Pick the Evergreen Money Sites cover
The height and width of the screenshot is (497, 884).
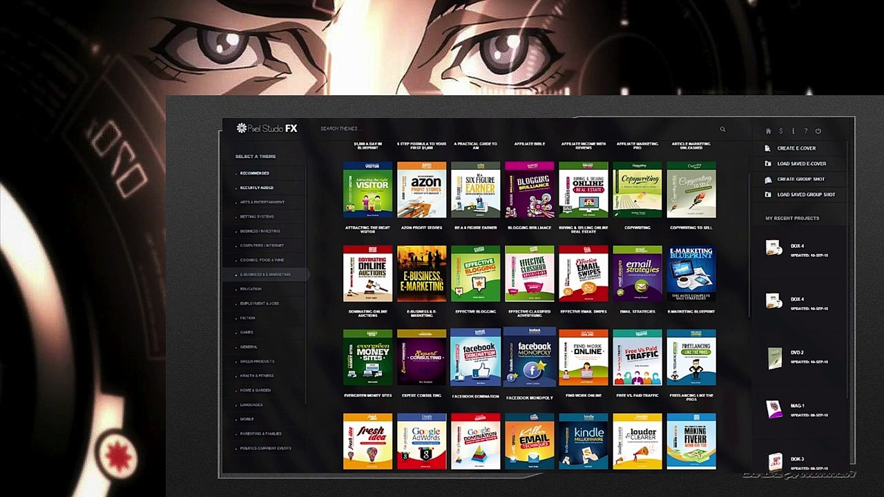coord(367,358)
